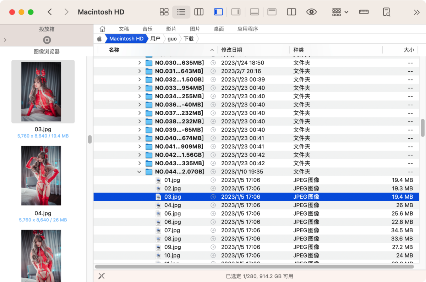The width and height of the screenshot is (426, 282).
Task: Select guo path segment
Action: tap(172, 39)
